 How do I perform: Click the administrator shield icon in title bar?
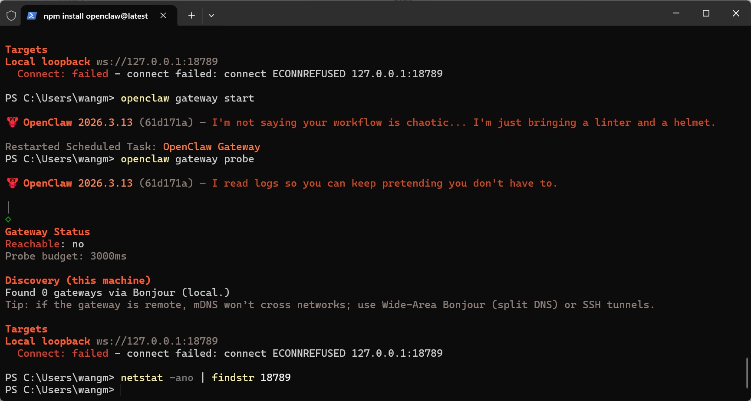click(x=11, y=16)
